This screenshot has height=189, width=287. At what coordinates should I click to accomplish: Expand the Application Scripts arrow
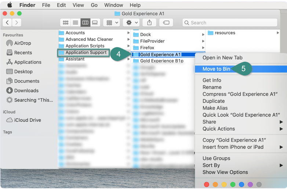[128, 46]
